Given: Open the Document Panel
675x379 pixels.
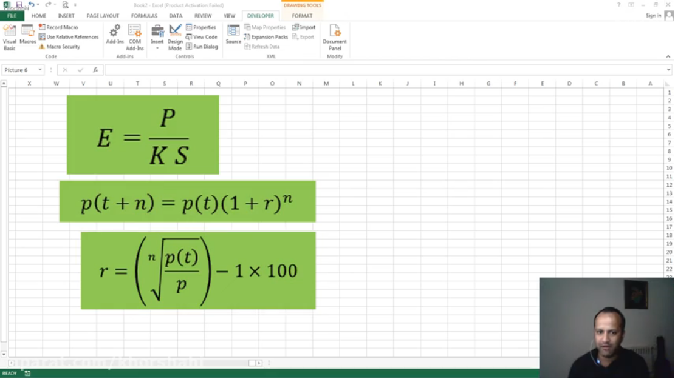Looking at the screenshot, I should click(335, 37).
